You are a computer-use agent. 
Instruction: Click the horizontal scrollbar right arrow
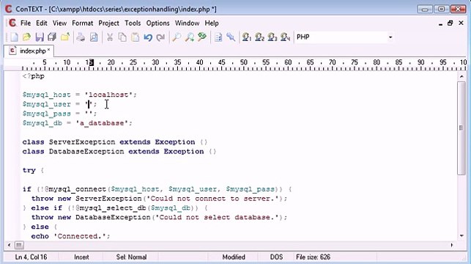tap(452, 245)
